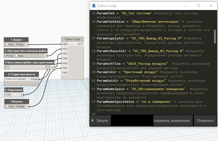Click the IN[6] input port
Image resolution: width=218 pixels, height=141 pixels.
65,73
